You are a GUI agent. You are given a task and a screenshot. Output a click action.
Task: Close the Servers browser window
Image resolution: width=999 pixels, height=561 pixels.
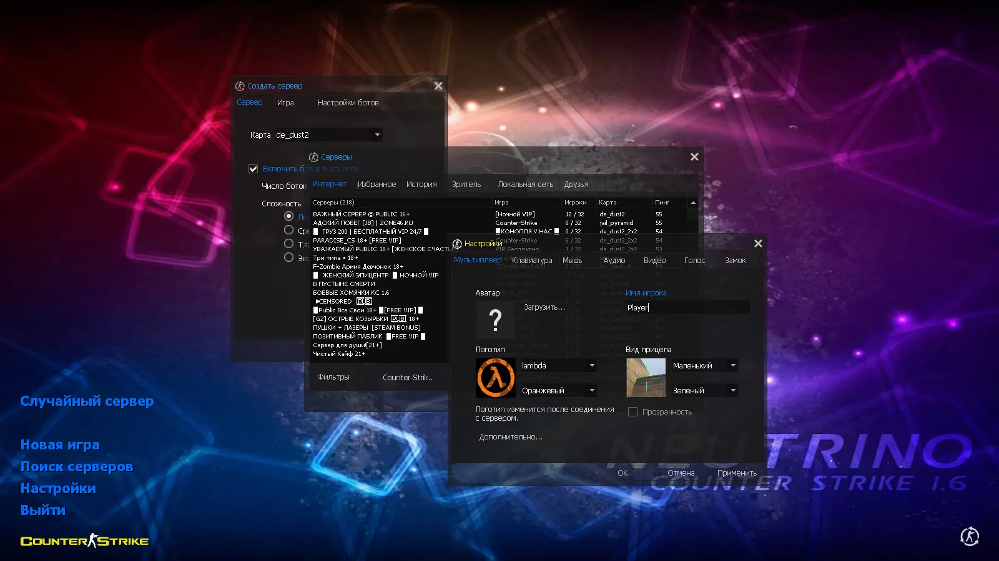click(694, 157)
